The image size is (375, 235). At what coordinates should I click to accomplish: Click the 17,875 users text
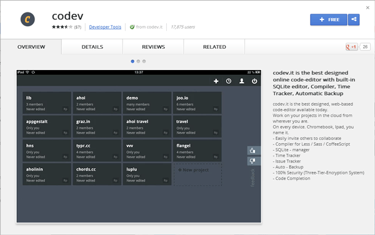182,27
